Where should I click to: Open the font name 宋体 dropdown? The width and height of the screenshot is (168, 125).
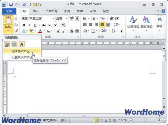click(x=53, y=18)
